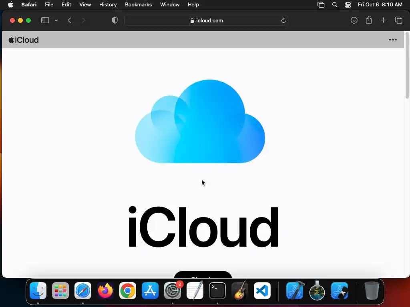Screen dimensions: 410x307
Task: Go forward to the next page
Action: [83, 20]
